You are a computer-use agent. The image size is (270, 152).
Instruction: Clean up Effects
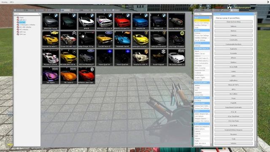tap(233, 58)
